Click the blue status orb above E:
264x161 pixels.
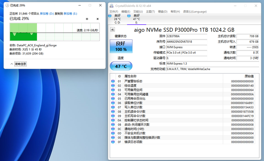coord(129,16)
